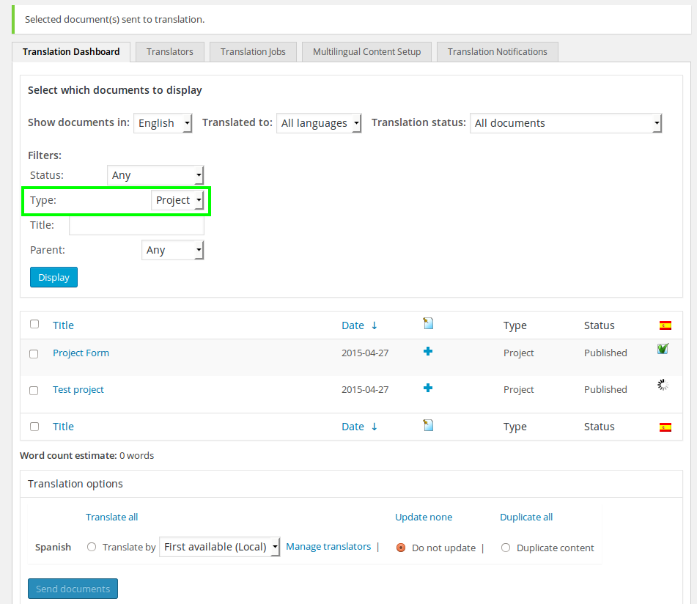
Task: Click the Spanish flag in the table header
Action: click(x=665, y=325)
